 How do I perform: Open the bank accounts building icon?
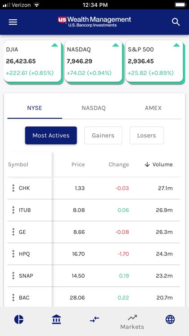pyautogui.click(x=56, y=319)
